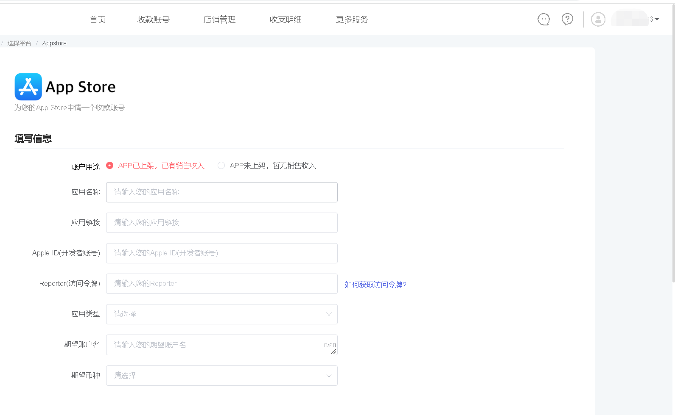Open 更多服务 menu item
Screen dimensions: 675x415
click(352, 19)
